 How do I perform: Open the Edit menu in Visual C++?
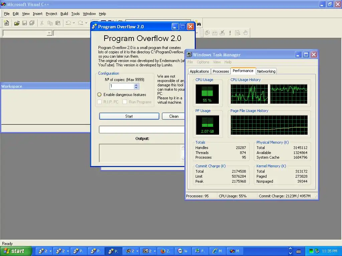point(16,14)
